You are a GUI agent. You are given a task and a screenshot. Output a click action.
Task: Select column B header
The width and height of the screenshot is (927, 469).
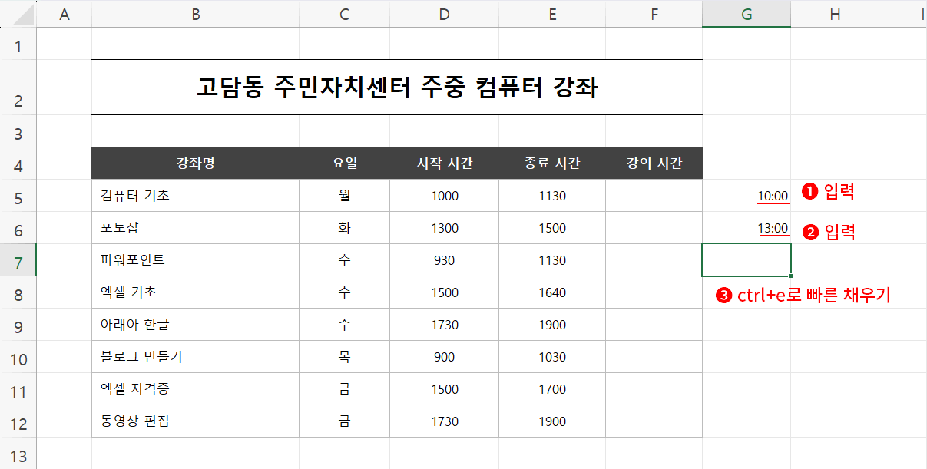pyautogui.click(x=195, y=14)
